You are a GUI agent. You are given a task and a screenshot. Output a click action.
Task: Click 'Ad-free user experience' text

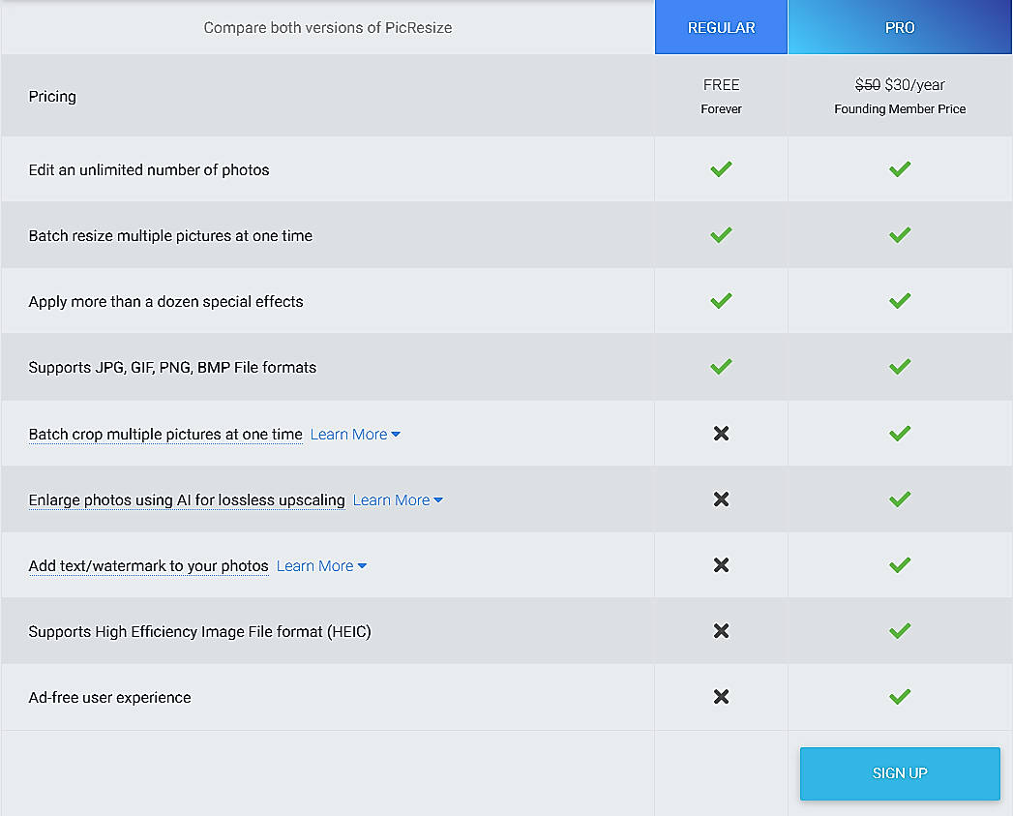(x=110, y=698)
